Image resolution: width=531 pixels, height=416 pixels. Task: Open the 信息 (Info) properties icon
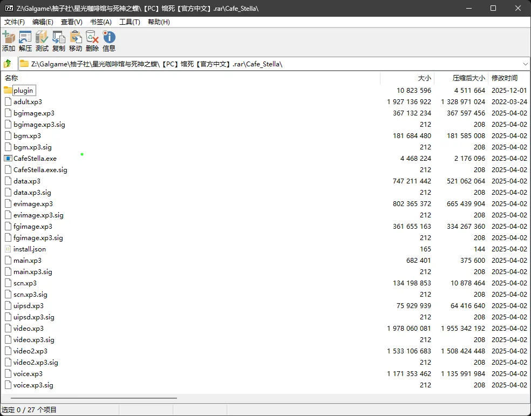109,37
